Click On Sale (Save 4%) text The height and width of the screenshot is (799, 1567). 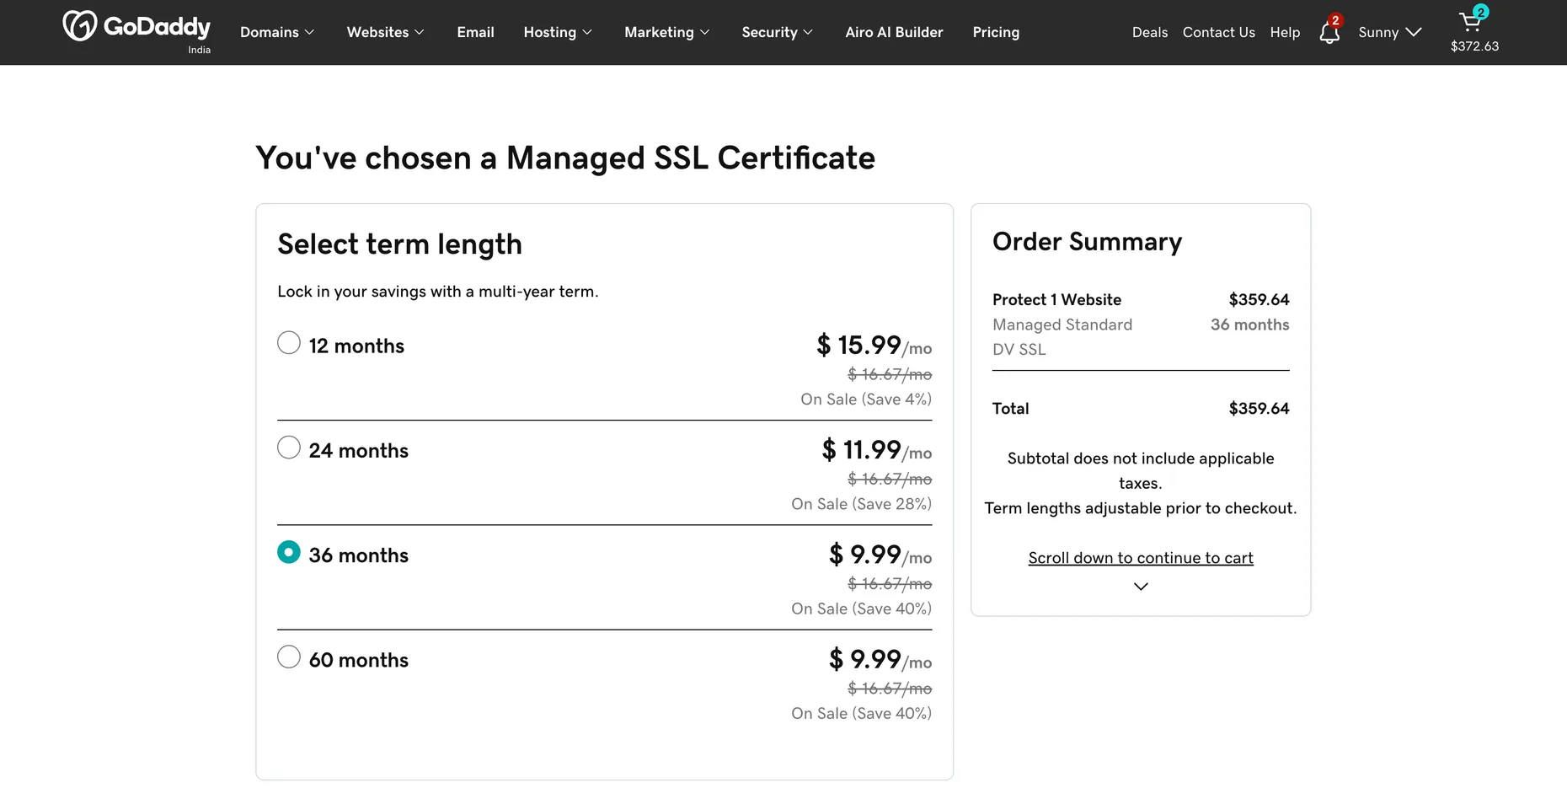pos(866,399)
